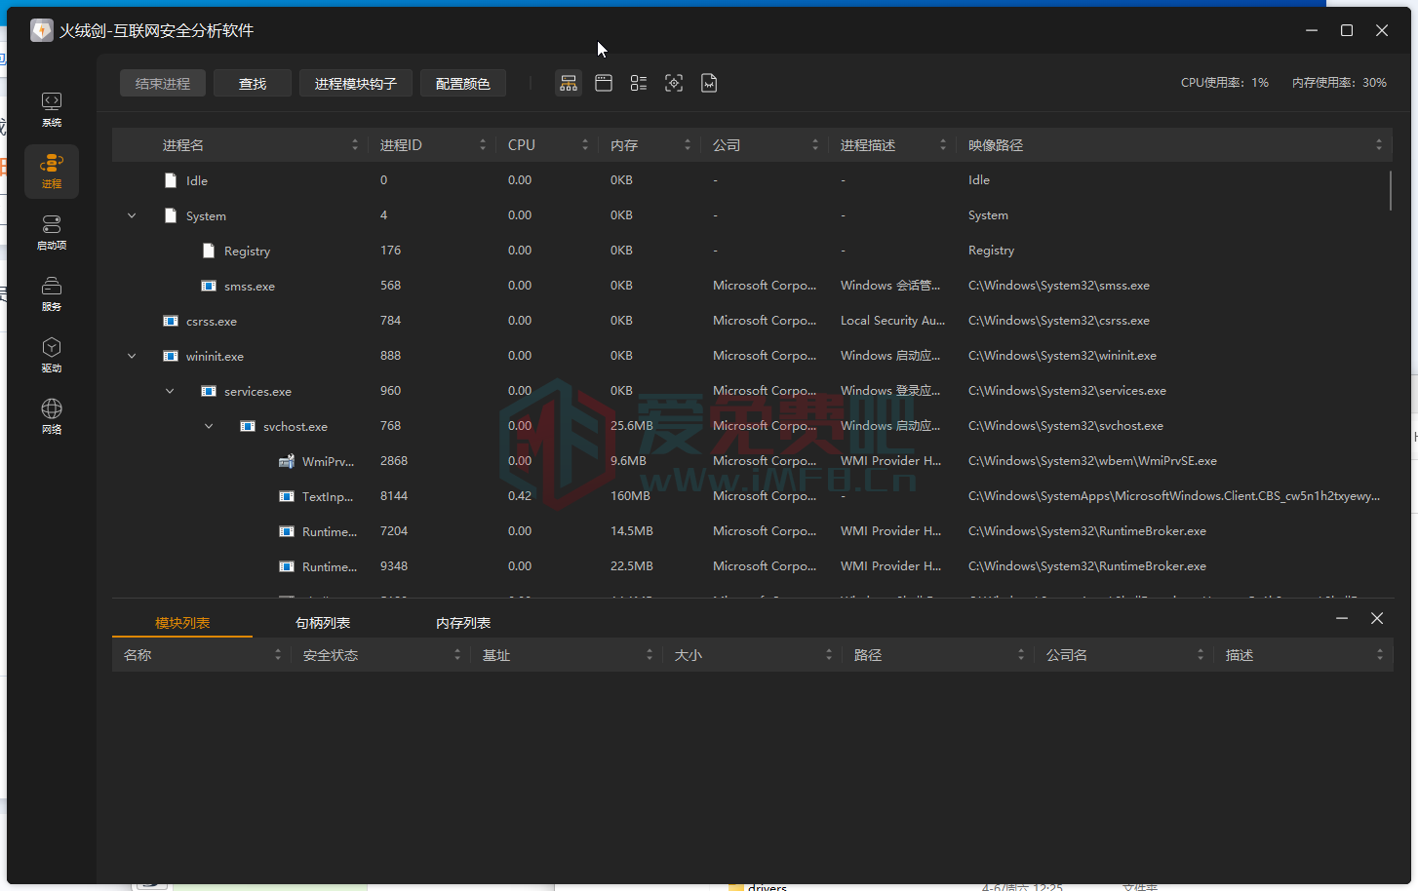1418x891 pixels.
Task: Select the smss.exe row name
Action: pyautogui.click(x=250, y=286)
